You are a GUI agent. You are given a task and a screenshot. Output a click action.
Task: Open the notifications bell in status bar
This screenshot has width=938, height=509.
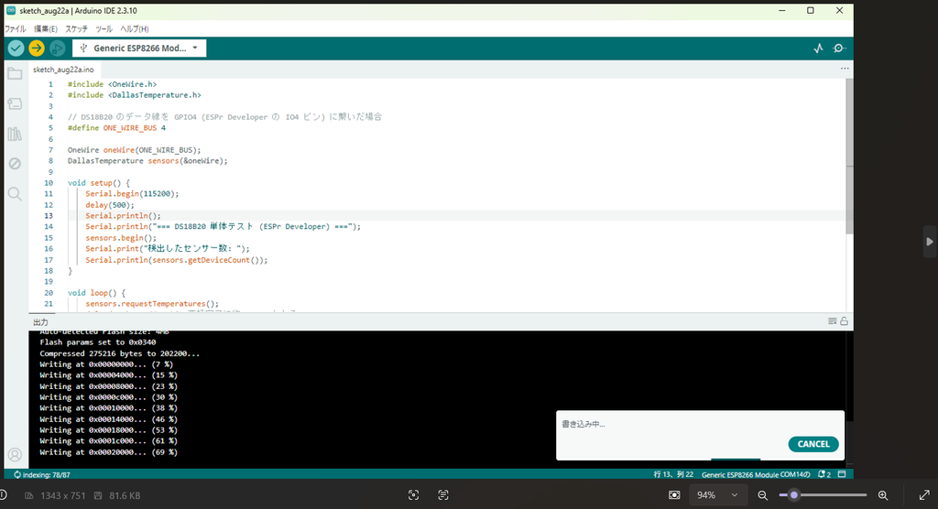823,474
